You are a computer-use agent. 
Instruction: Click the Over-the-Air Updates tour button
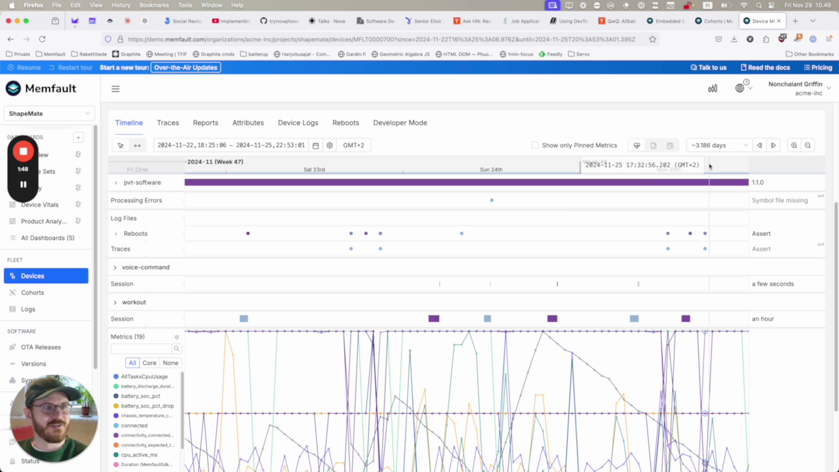pyautogui.click(x=185, y=68)
